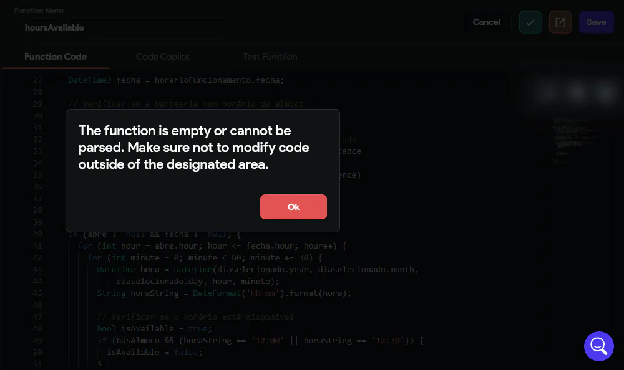Click line 27 'DateTime? fecha' code

pos(176,80)
